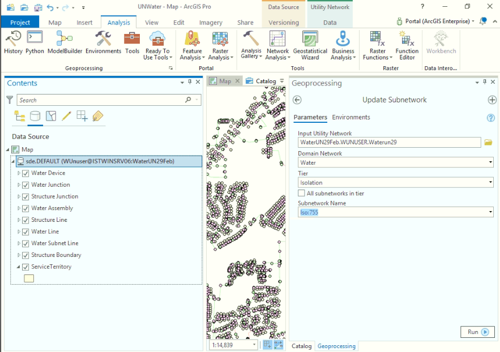The image size is (500, 352).
Task: Open Network Analysis menu
Action: click(x=277, y=45)
